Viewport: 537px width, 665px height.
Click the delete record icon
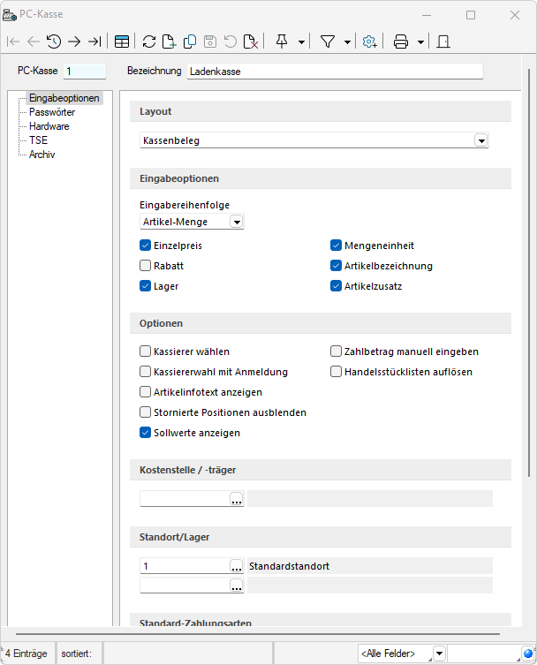[x=251, y=42]
